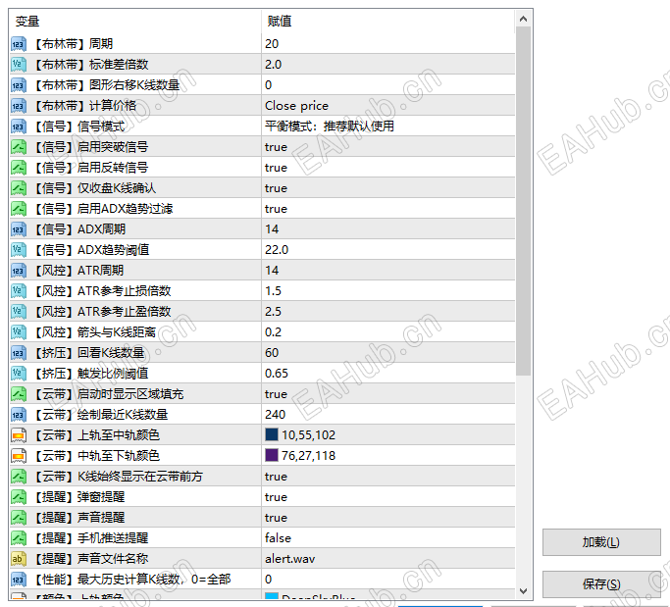The width and height of the screenshot is (670, 607).
Task: Click the integer icon beside 【信号】ADX周期
Action: [19, 229]
